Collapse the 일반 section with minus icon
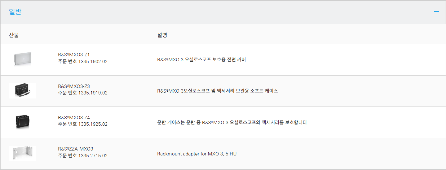The image size is (446, 170). (x=436, y=12)
